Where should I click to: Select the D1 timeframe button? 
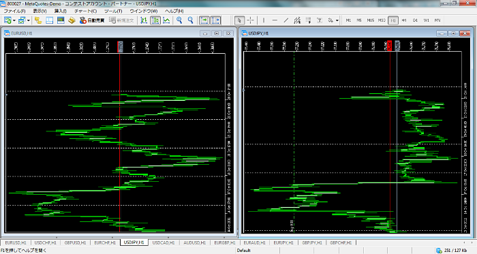click(x=415, y=20)
